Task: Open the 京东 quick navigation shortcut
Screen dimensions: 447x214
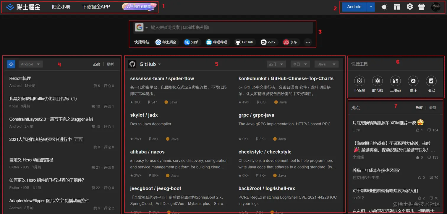Action: click(290, 42)
